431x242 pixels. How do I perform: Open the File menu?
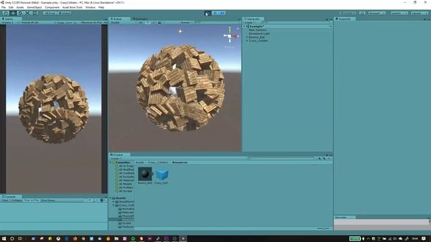(x=3, y=7)
